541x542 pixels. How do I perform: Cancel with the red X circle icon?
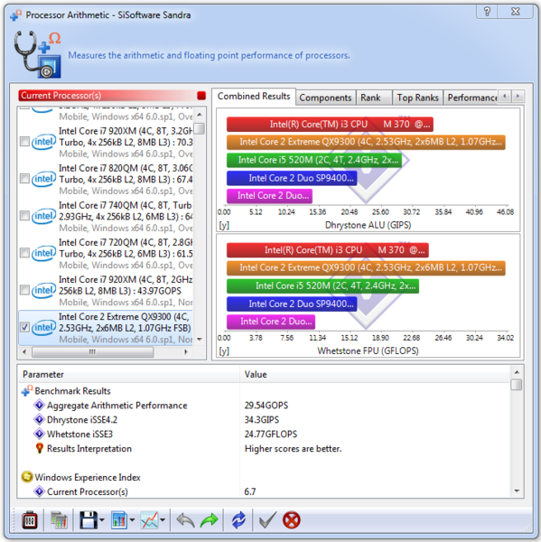pyautogui.click(x=292, y=520)
